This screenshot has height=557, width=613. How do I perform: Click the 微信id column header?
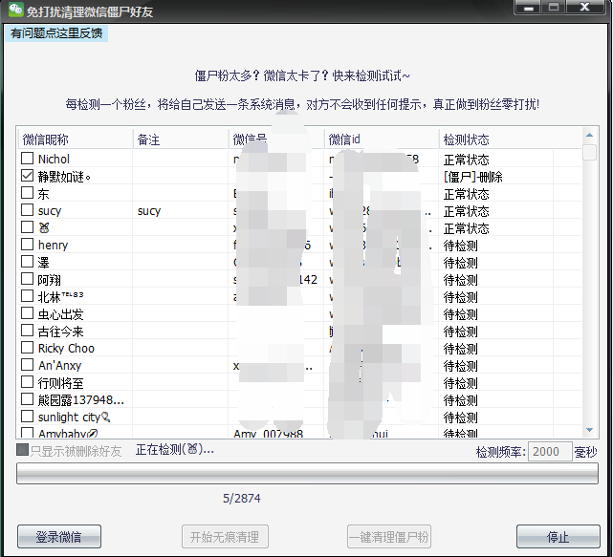coord(382,139)
